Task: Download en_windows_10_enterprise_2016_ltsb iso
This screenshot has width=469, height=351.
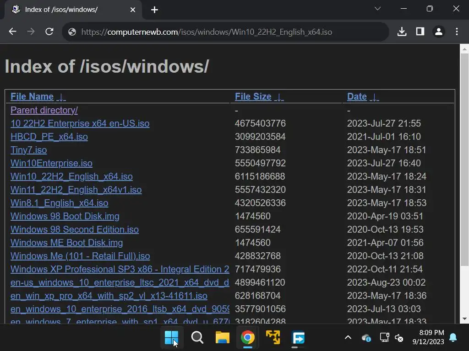Action: pyautogui.click(x=120, y=309)
